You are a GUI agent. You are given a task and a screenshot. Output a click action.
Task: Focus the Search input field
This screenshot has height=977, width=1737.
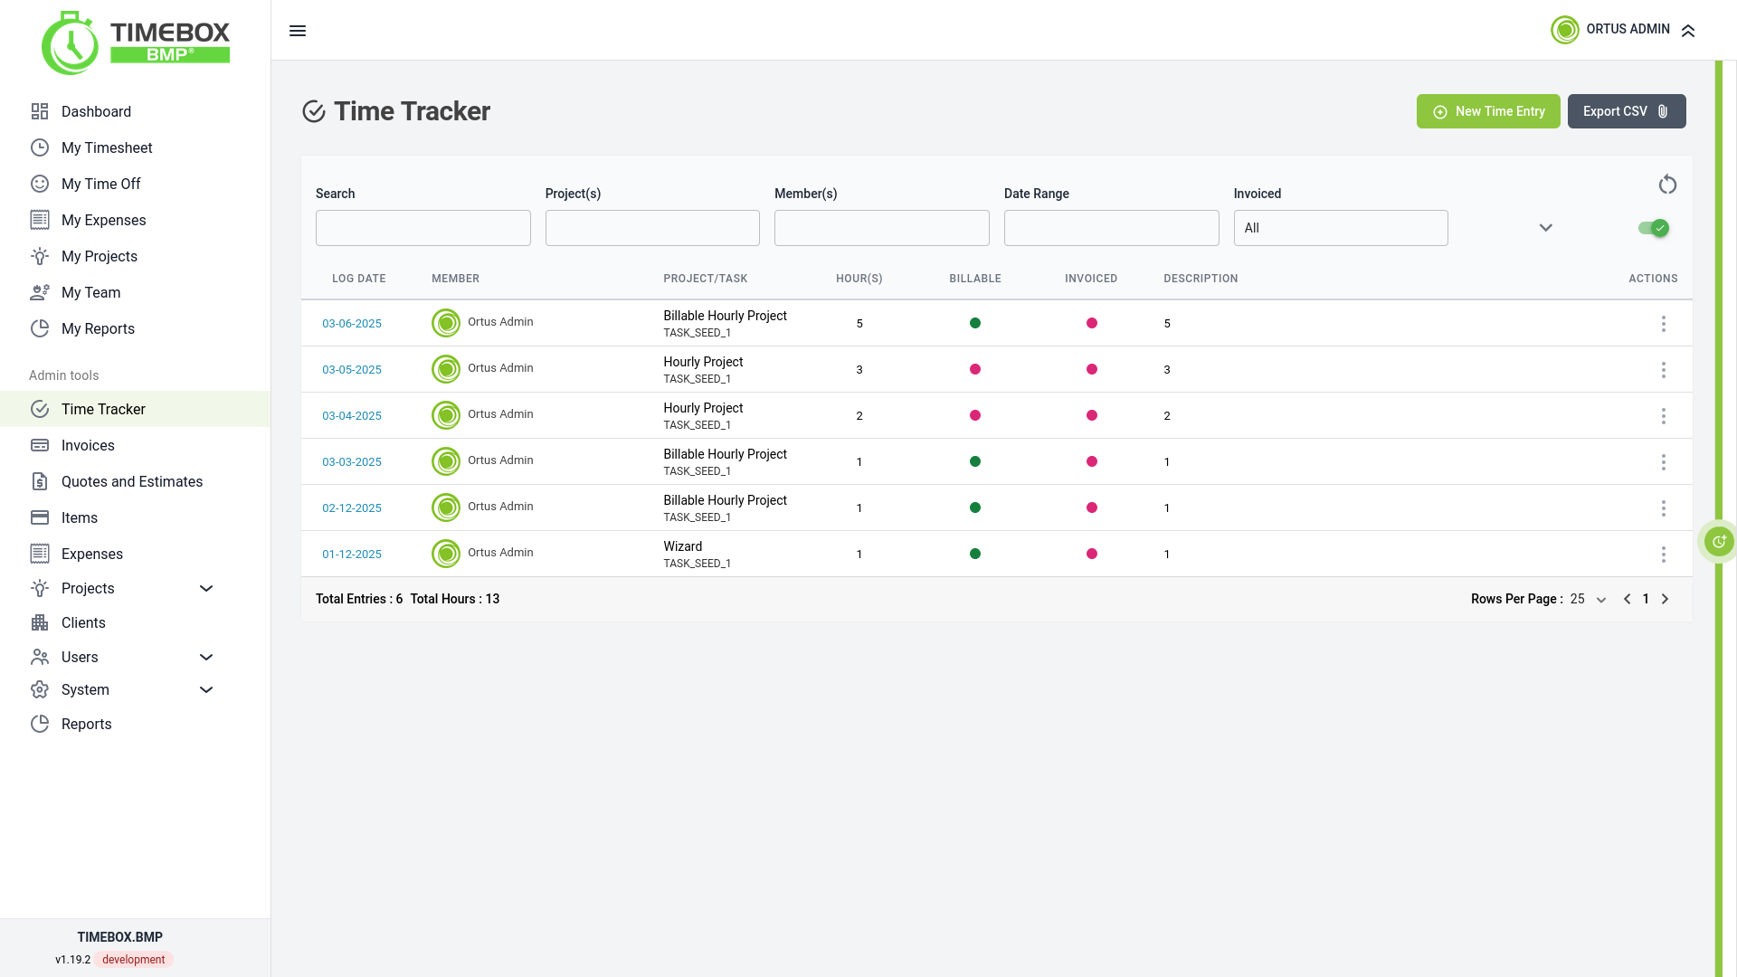click(x=423, y=228)
